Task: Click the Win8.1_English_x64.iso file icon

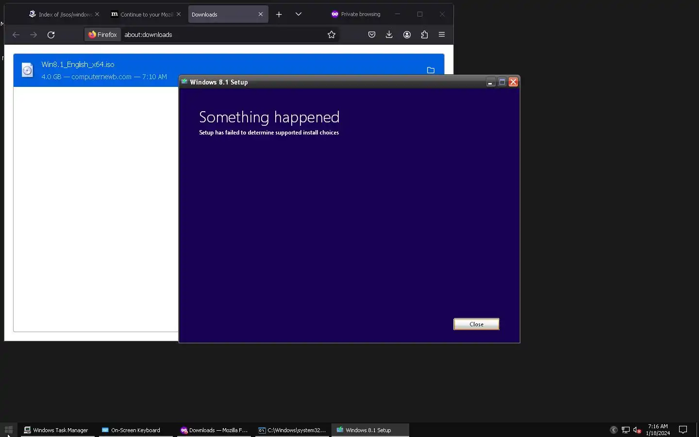Action: 28,70
